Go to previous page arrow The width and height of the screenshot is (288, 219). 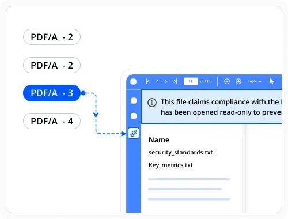point(157,81)
